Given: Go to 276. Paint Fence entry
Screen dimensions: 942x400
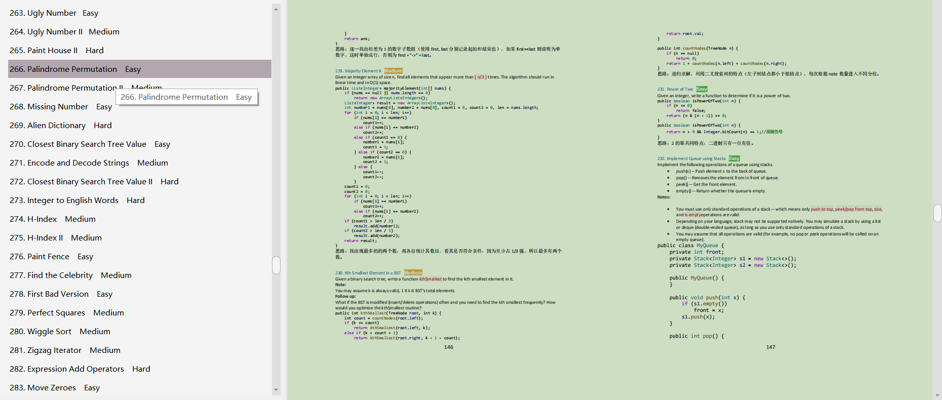Looking at the screenshot, I should (51, 257).
